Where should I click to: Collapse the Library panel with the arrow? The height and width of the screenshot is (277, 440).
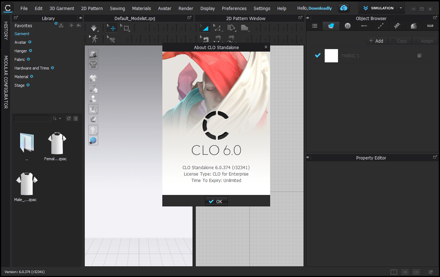pyautogui.click(x=80, y=18)
